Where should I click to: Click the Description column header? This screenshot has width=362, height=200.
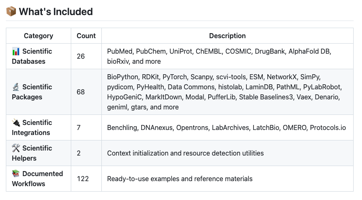click(227, 36)
